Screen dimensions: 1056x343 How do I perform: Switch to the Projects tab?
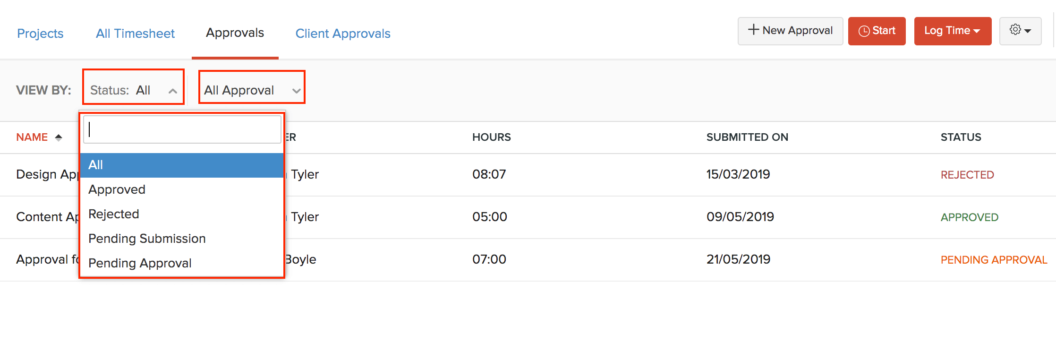tap(40, 34)
